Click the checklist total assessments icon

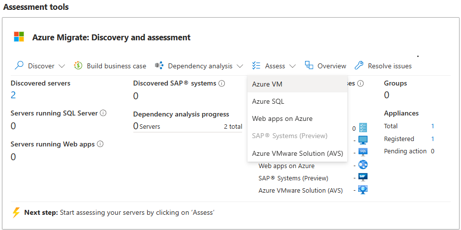[x=363, y=128]
